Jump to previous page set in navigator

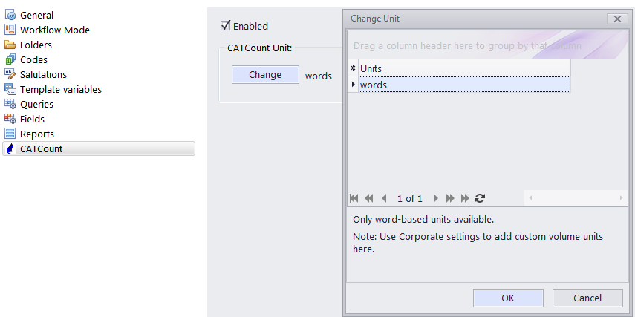point(369,198)
